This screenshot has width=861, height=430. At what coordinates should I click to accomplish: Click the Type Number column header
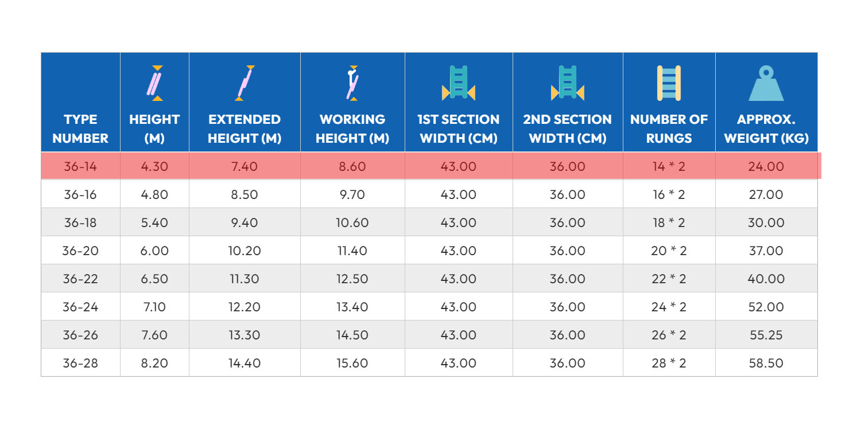(x=80, y=129)
